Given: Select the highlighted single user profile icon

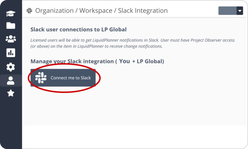Looking at the screenshot, I should tap(11, 80).
